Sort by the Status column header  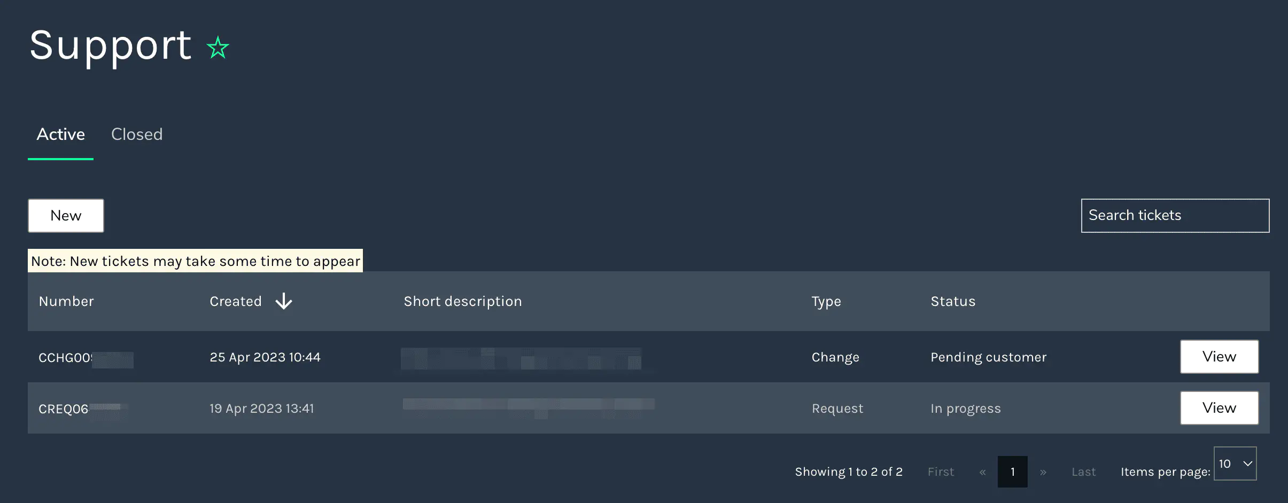point(953,302)
